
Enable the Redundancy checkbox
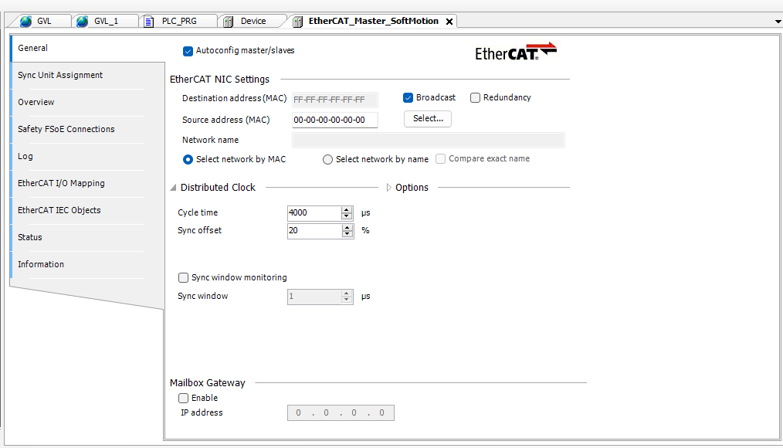tap(475, 98)
